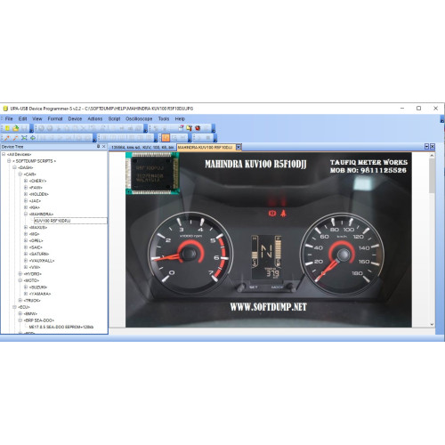Click the Open file folder toolbar icon
445x445 pixels.
coord(16,128)
